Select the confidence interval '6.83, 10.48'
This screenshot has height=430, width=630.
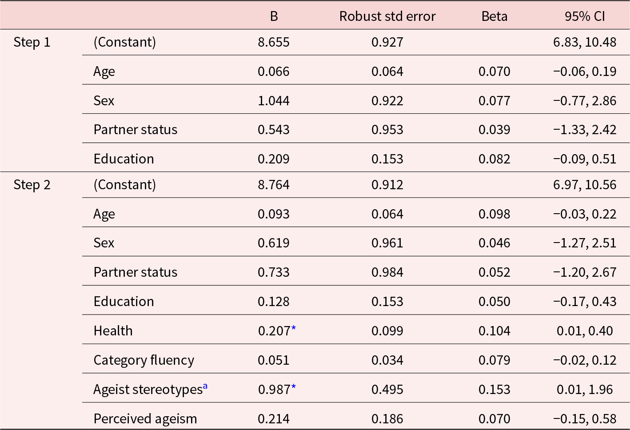[x=584, y=42]
